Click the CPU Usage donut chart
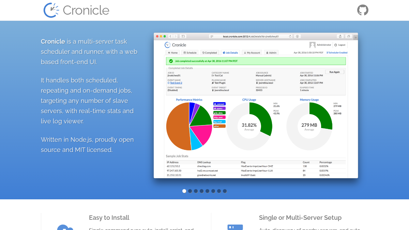409x230 pixels. (x=249, y=126)
